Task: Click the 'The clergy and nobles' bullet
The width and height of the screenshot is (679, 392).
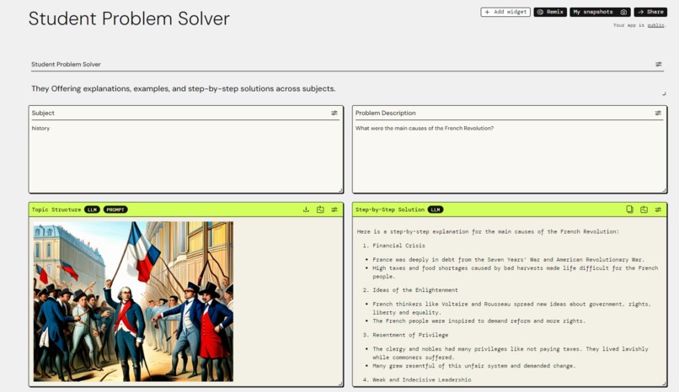Action: (x=511, y=353)
